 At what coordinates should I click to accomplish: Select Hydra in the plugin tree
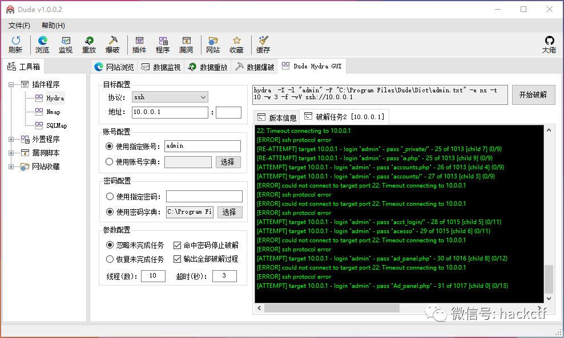pyautogui.click(x=55, y=98)
